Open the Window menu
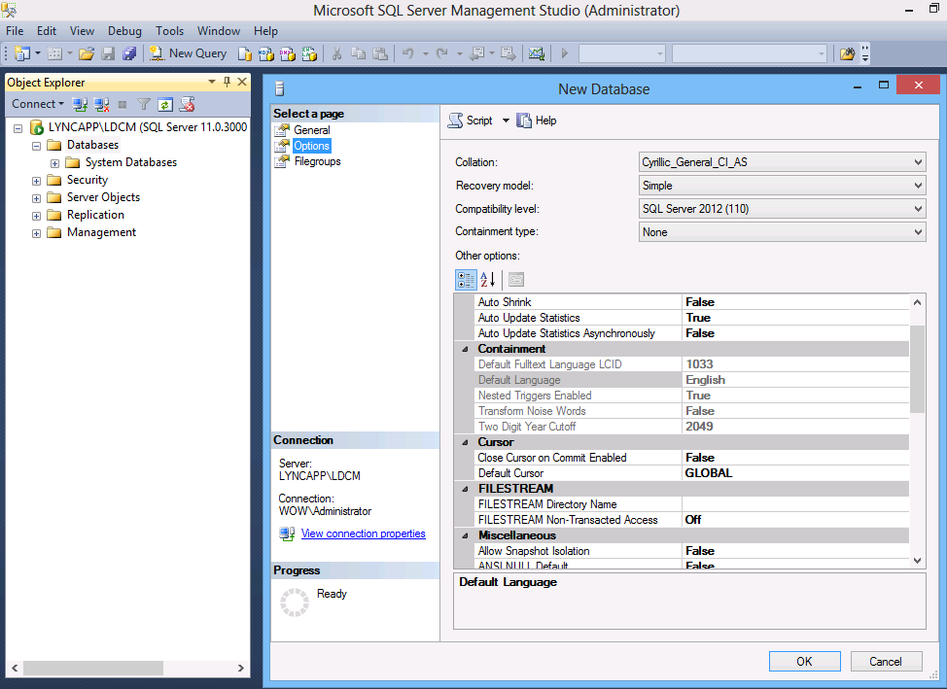 pyautogui.click(x=219, y=31)
